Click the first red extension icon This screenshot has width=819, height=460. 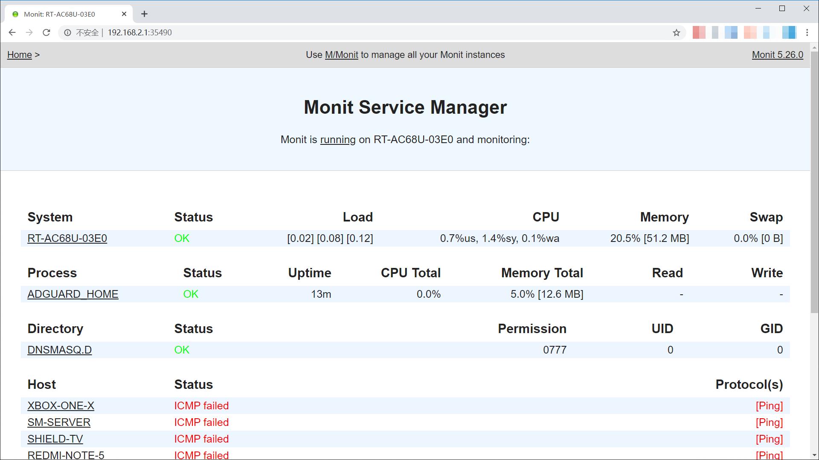tap(699, 32)
